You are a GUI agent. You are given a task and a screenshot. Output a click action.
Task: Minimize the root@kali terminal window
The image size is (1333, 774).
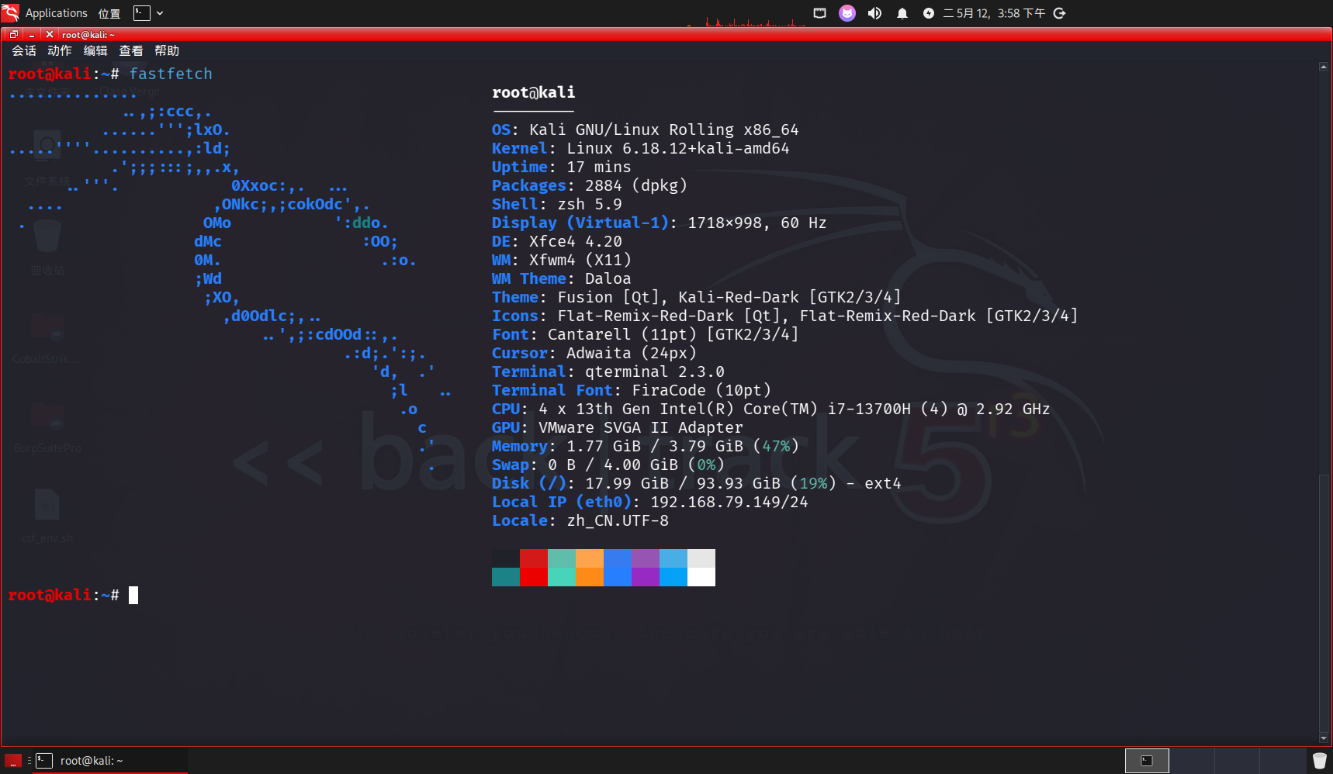32,35
